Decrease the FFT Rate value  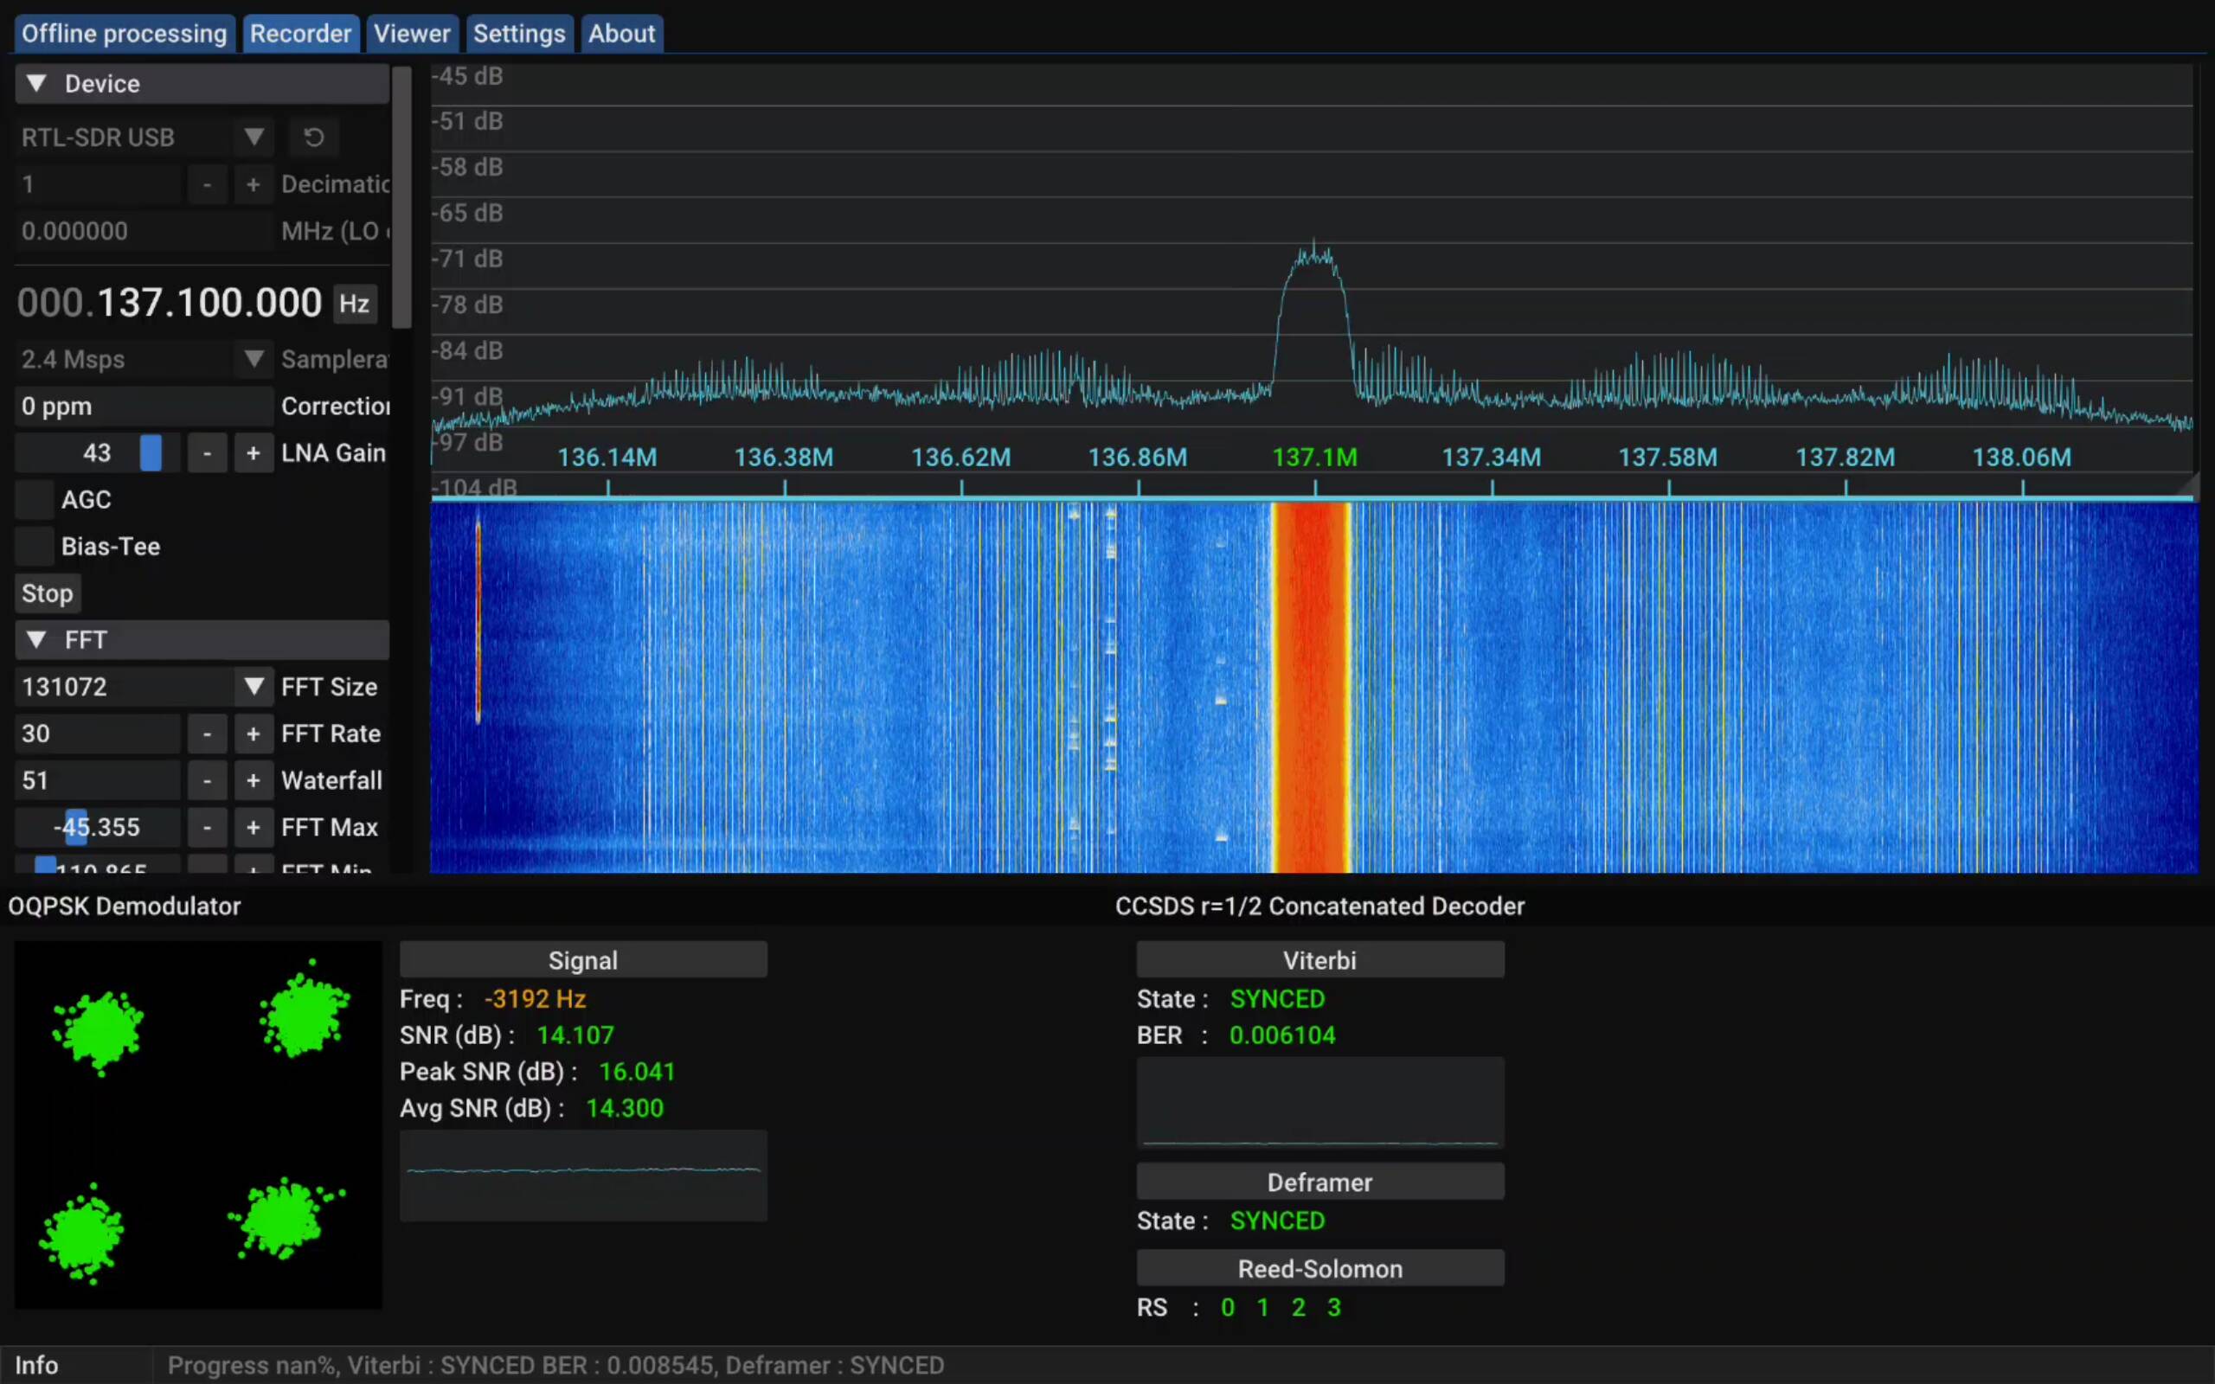pyautogui.click(x=207, y=734)
